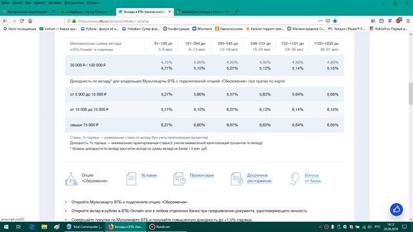
Task: Select 5,27% in the 5 000–15 000 ₽ row
Action: (166, 95)
